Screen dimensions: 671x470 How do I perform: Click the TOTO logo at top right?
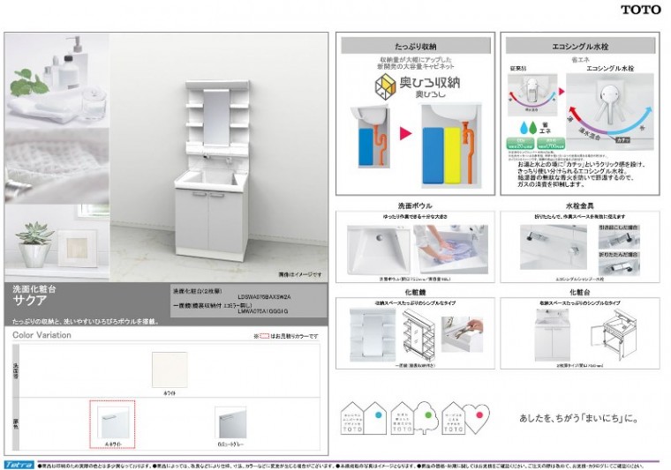641,10
